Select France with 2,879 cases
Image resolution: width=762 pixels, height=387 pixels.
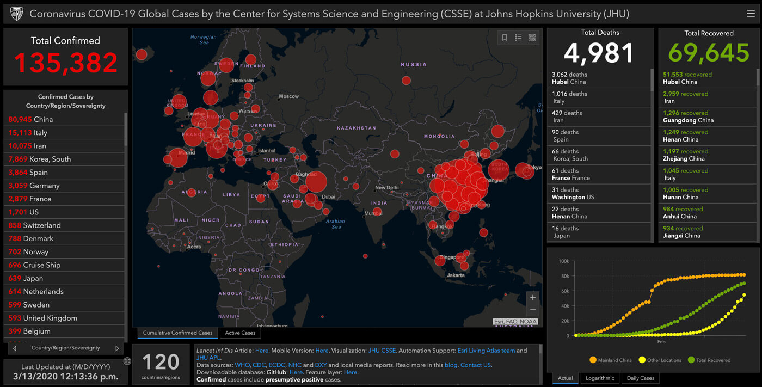pos(65,199)
